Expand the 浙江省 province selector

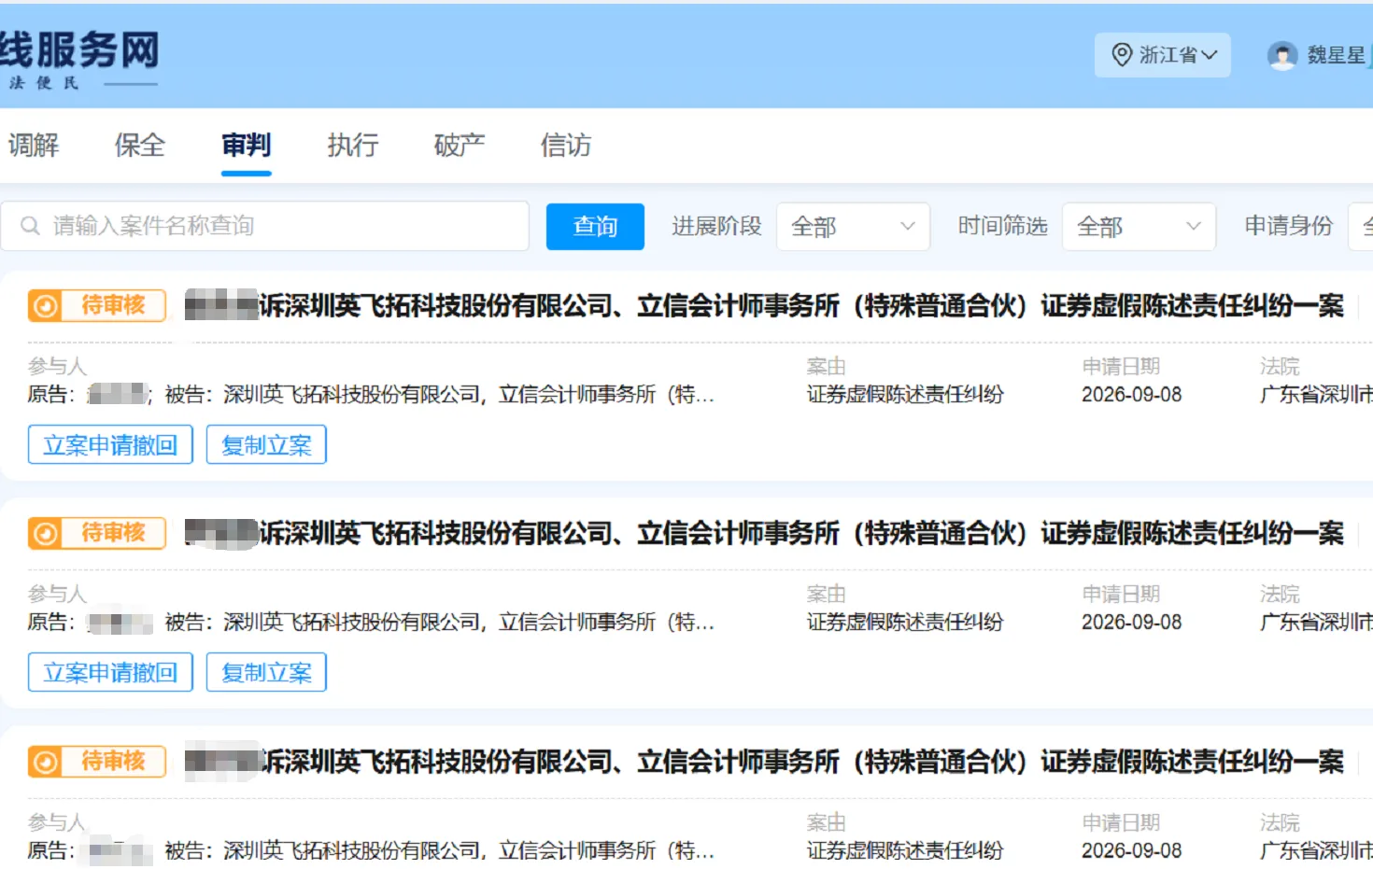1163,55
